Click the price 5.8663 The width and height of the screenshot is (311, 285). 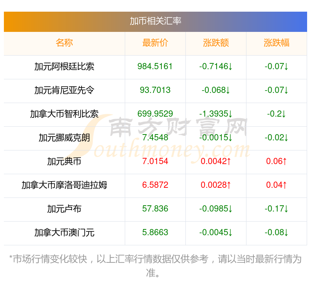pyautogui.click(x=155, y=233)
